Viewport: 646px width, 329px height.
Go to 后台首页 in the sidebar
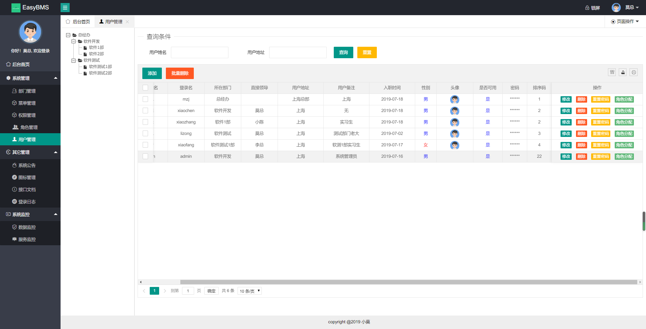[30, 64]
